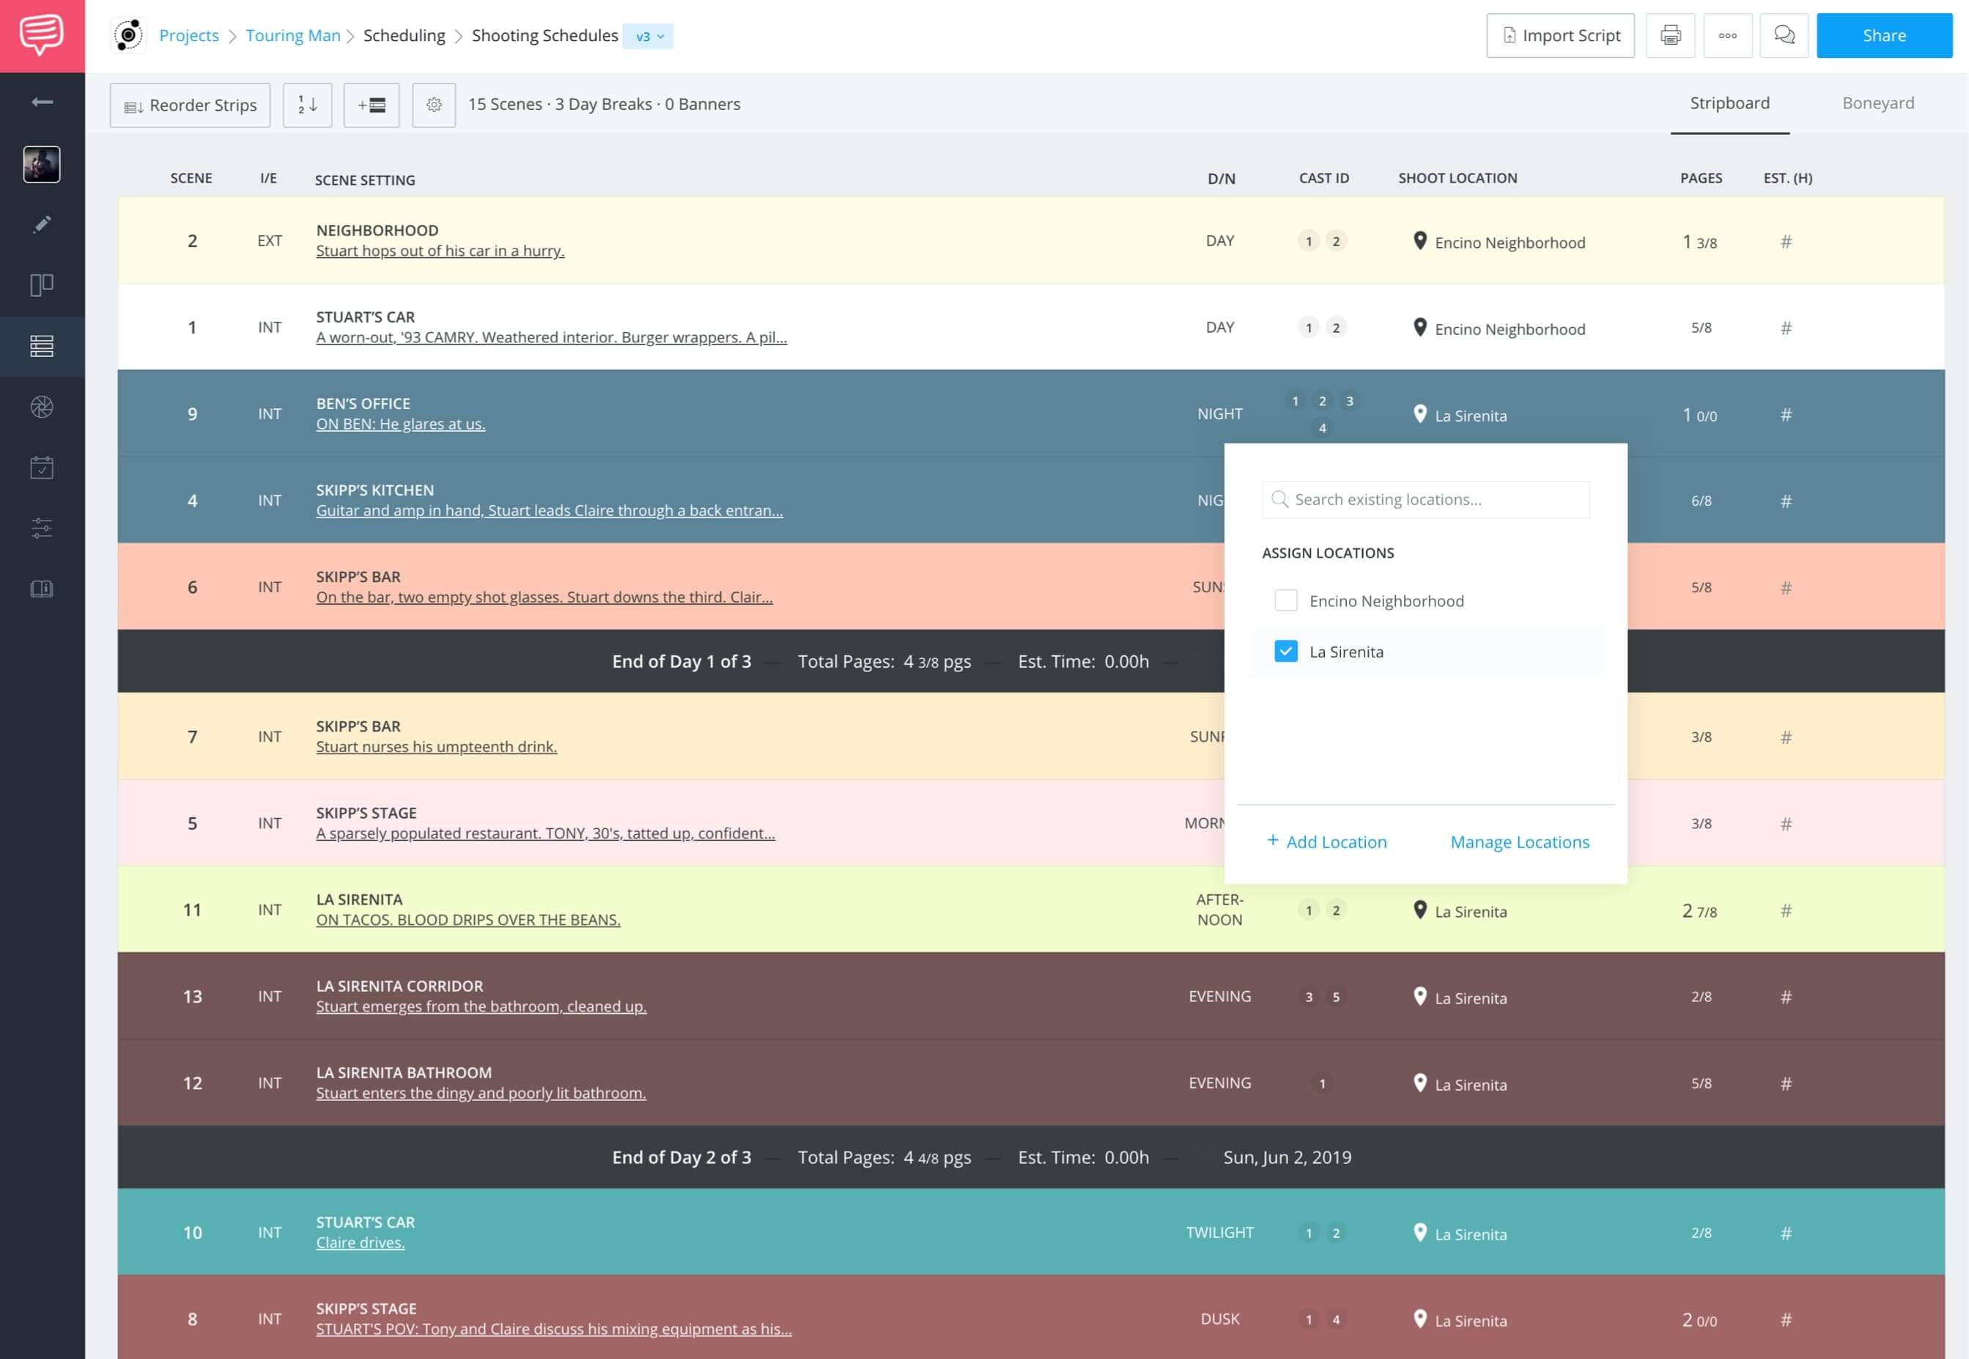Click the comments/chat icon in top bar
This screenshot has height=1359, width=1969.
point(1785,34)
